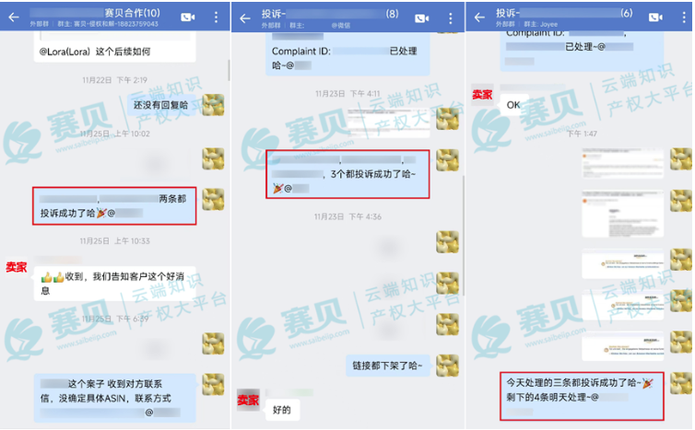Image resolution: width=695 pixels, height=430 pixels.
Task: Select message 今天处理的三条都投诉成功了哈
Action: [x=582, y=396]
